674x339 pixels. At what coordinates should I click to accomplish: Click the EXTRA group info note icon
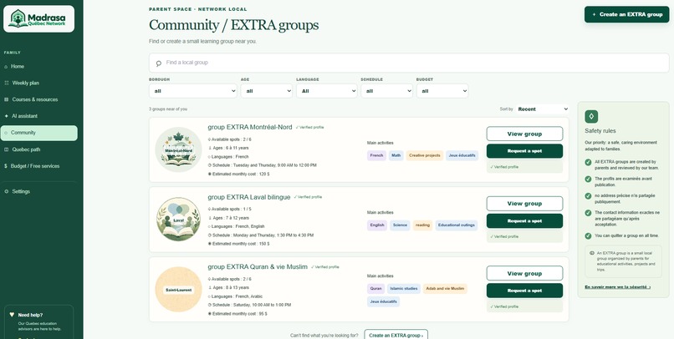coord(592,253)
